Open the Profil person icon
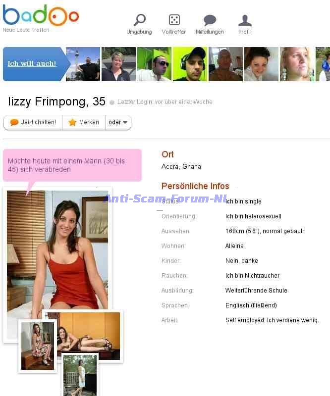Viewport: 330px width, 396px height. tap(245, 20)
